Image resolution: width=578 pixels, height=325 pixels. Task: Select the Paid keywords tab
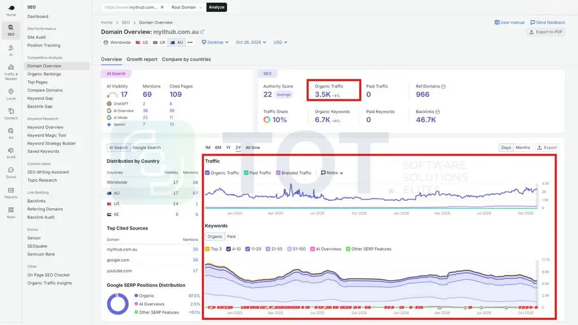[231, 236]
